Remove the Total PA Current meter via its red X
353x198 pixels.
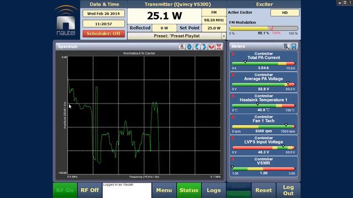coord(233,54)
